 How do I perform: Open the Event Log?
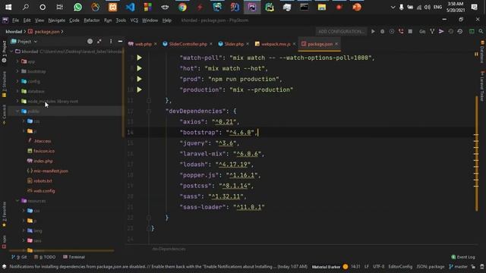[x=463, y=257]
